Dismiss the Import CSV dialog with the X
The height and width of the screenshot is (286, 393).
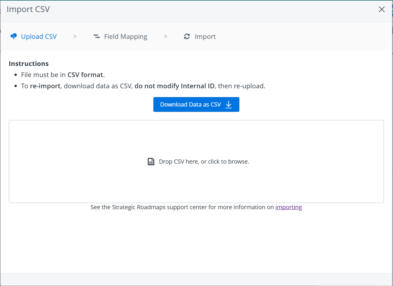pos(382,9)
